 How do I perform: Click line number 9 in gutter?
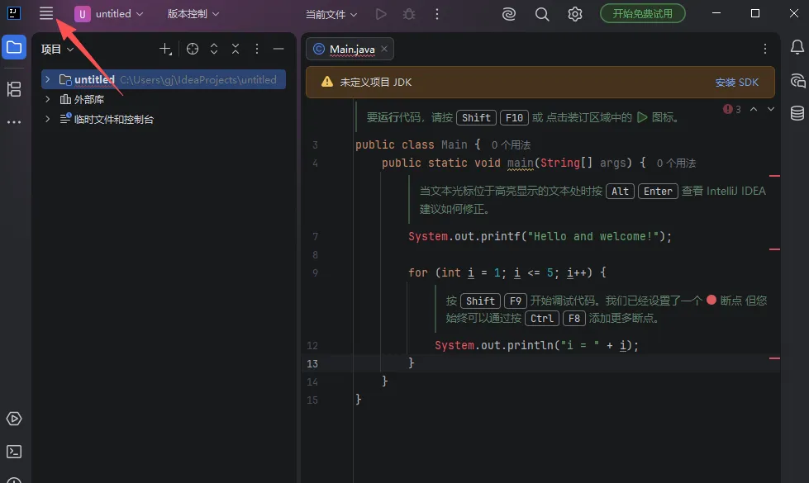(315, 272)
